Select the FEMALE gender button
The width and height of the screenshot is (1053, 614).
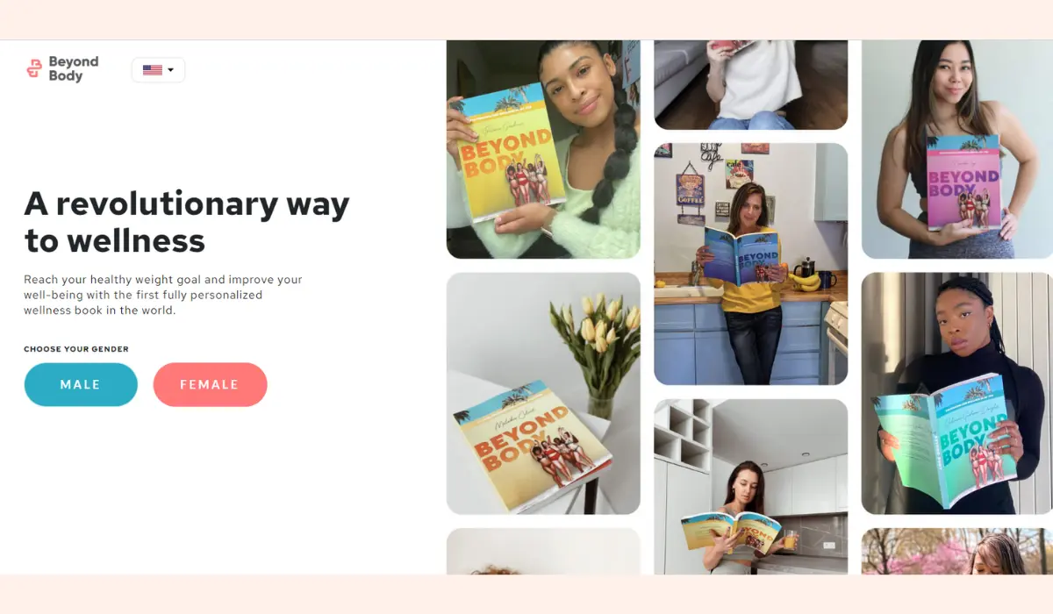tap(210, 384)
